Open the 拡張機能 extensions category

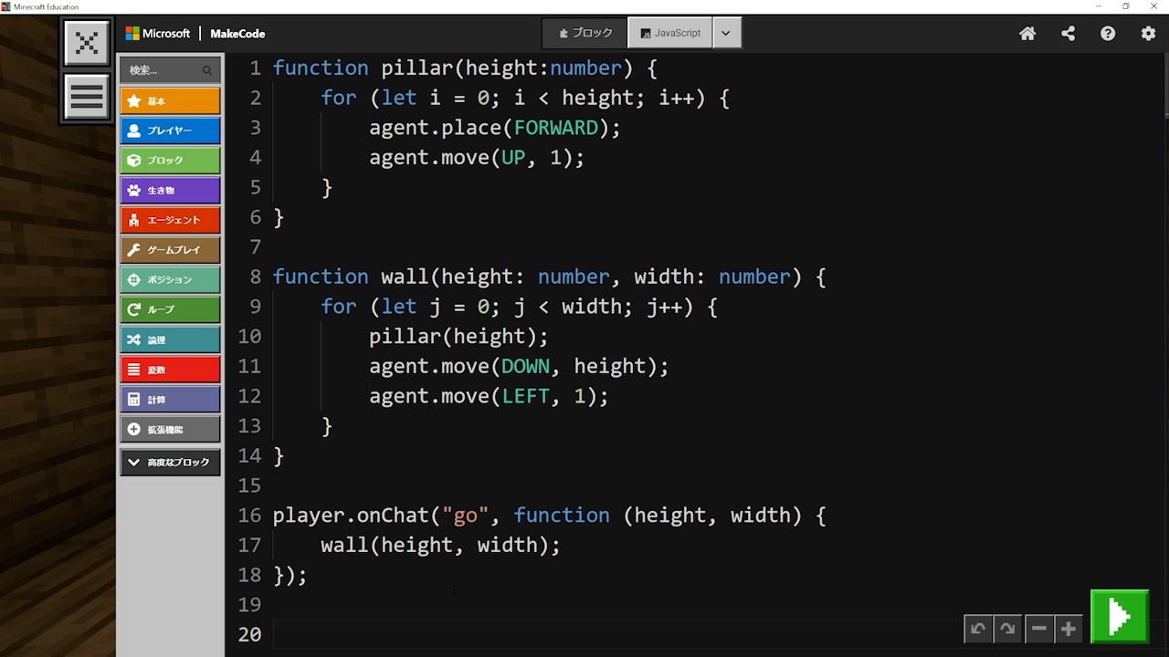coord(170,430)
